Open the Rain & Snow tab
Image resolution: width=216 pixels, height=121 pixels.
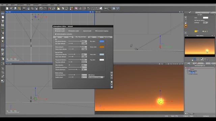(107, 37)
